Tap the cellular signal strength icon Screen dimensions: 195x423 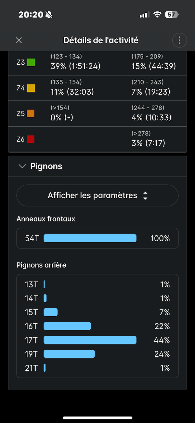coord(144,15)
